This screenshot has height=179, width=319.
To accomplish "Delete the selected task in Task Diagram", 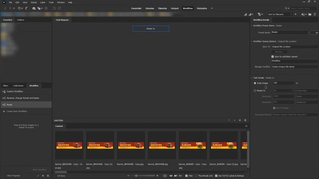I will click(x=245, y=120).
